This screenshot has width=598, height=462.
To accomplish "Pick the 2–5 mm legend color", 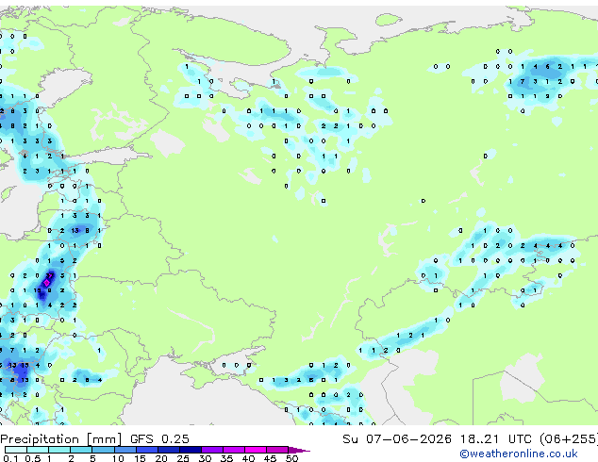I will 81,450.
